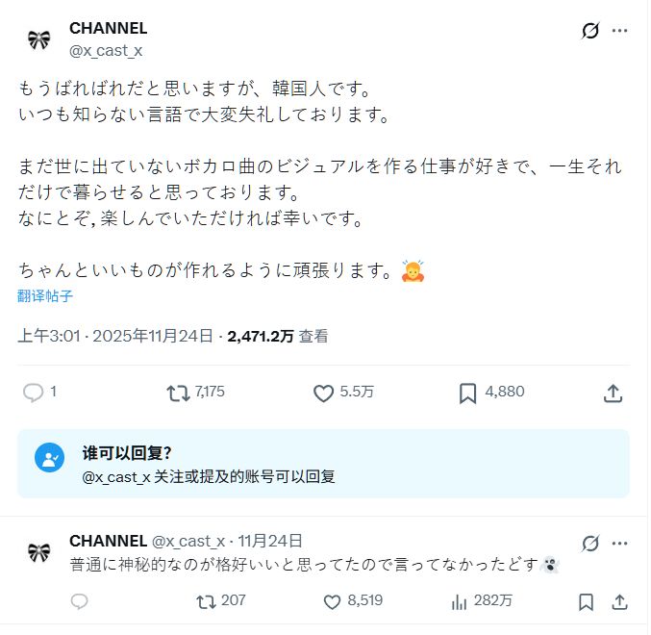
Task: View analytics of the reply showing 282万
Action: [x=460, y=601]
